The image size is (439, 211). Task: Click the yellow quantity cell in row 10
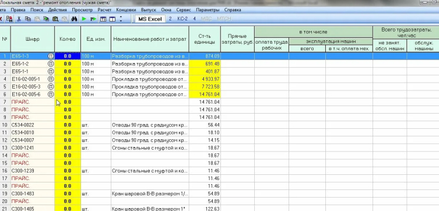68,125
